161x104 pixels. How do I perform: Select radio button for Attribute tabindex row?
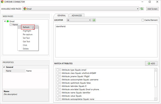pyautogui.click(x=60, y=86)
